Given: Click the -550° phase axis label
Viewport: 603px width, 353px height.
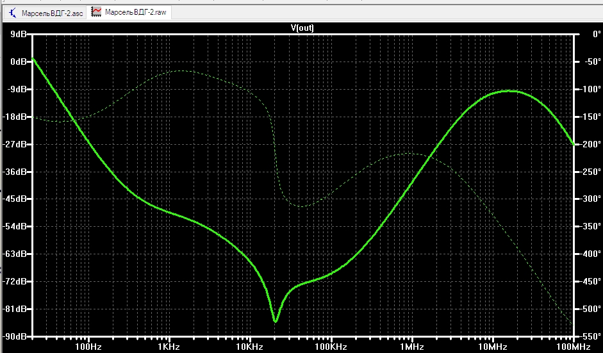Looking at the screenshot, I should (590, 336).
